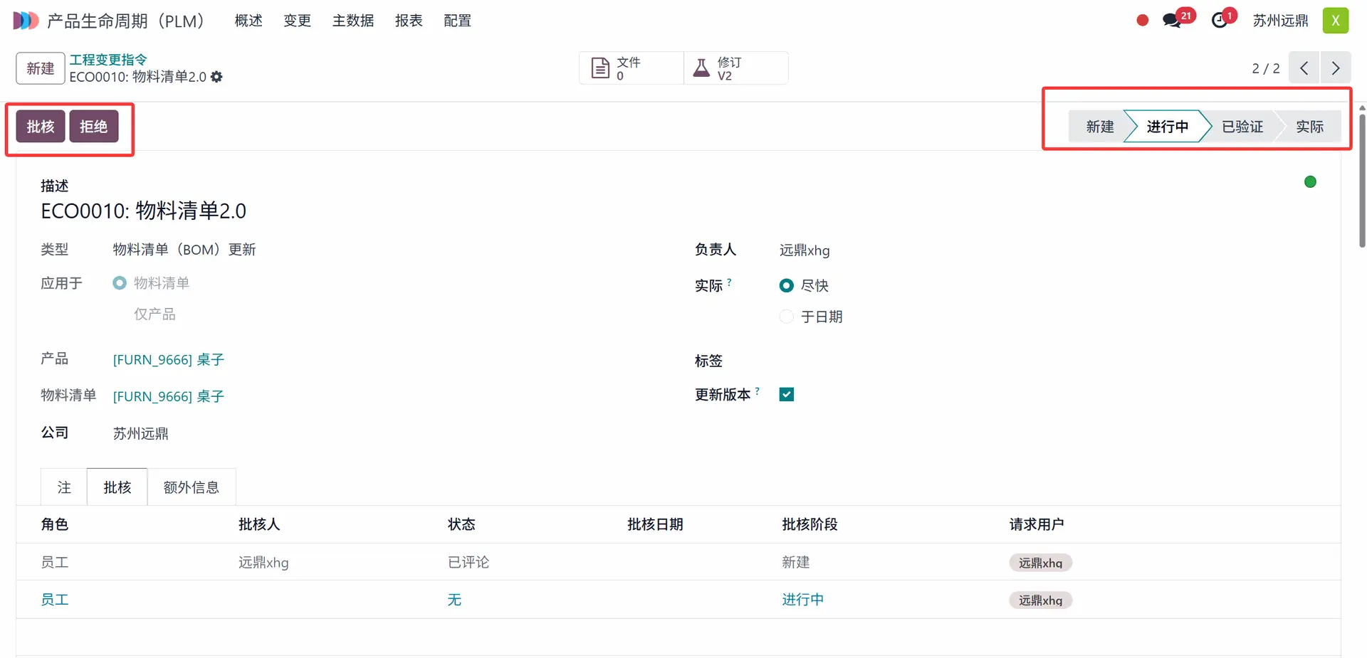The width and height of the screenshot is (1367, 658).
Task: Set the kanban state green dot
Action: tap(1310, 182)
